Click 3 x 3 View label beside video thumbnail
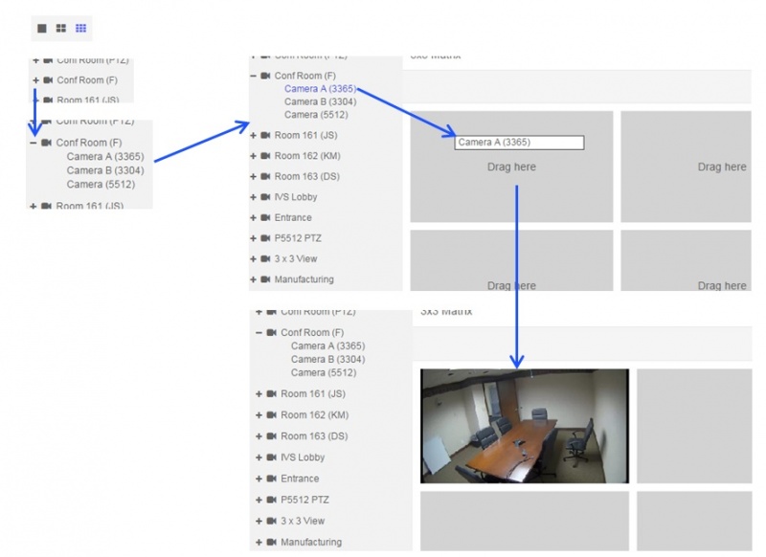 pos(303,521)
